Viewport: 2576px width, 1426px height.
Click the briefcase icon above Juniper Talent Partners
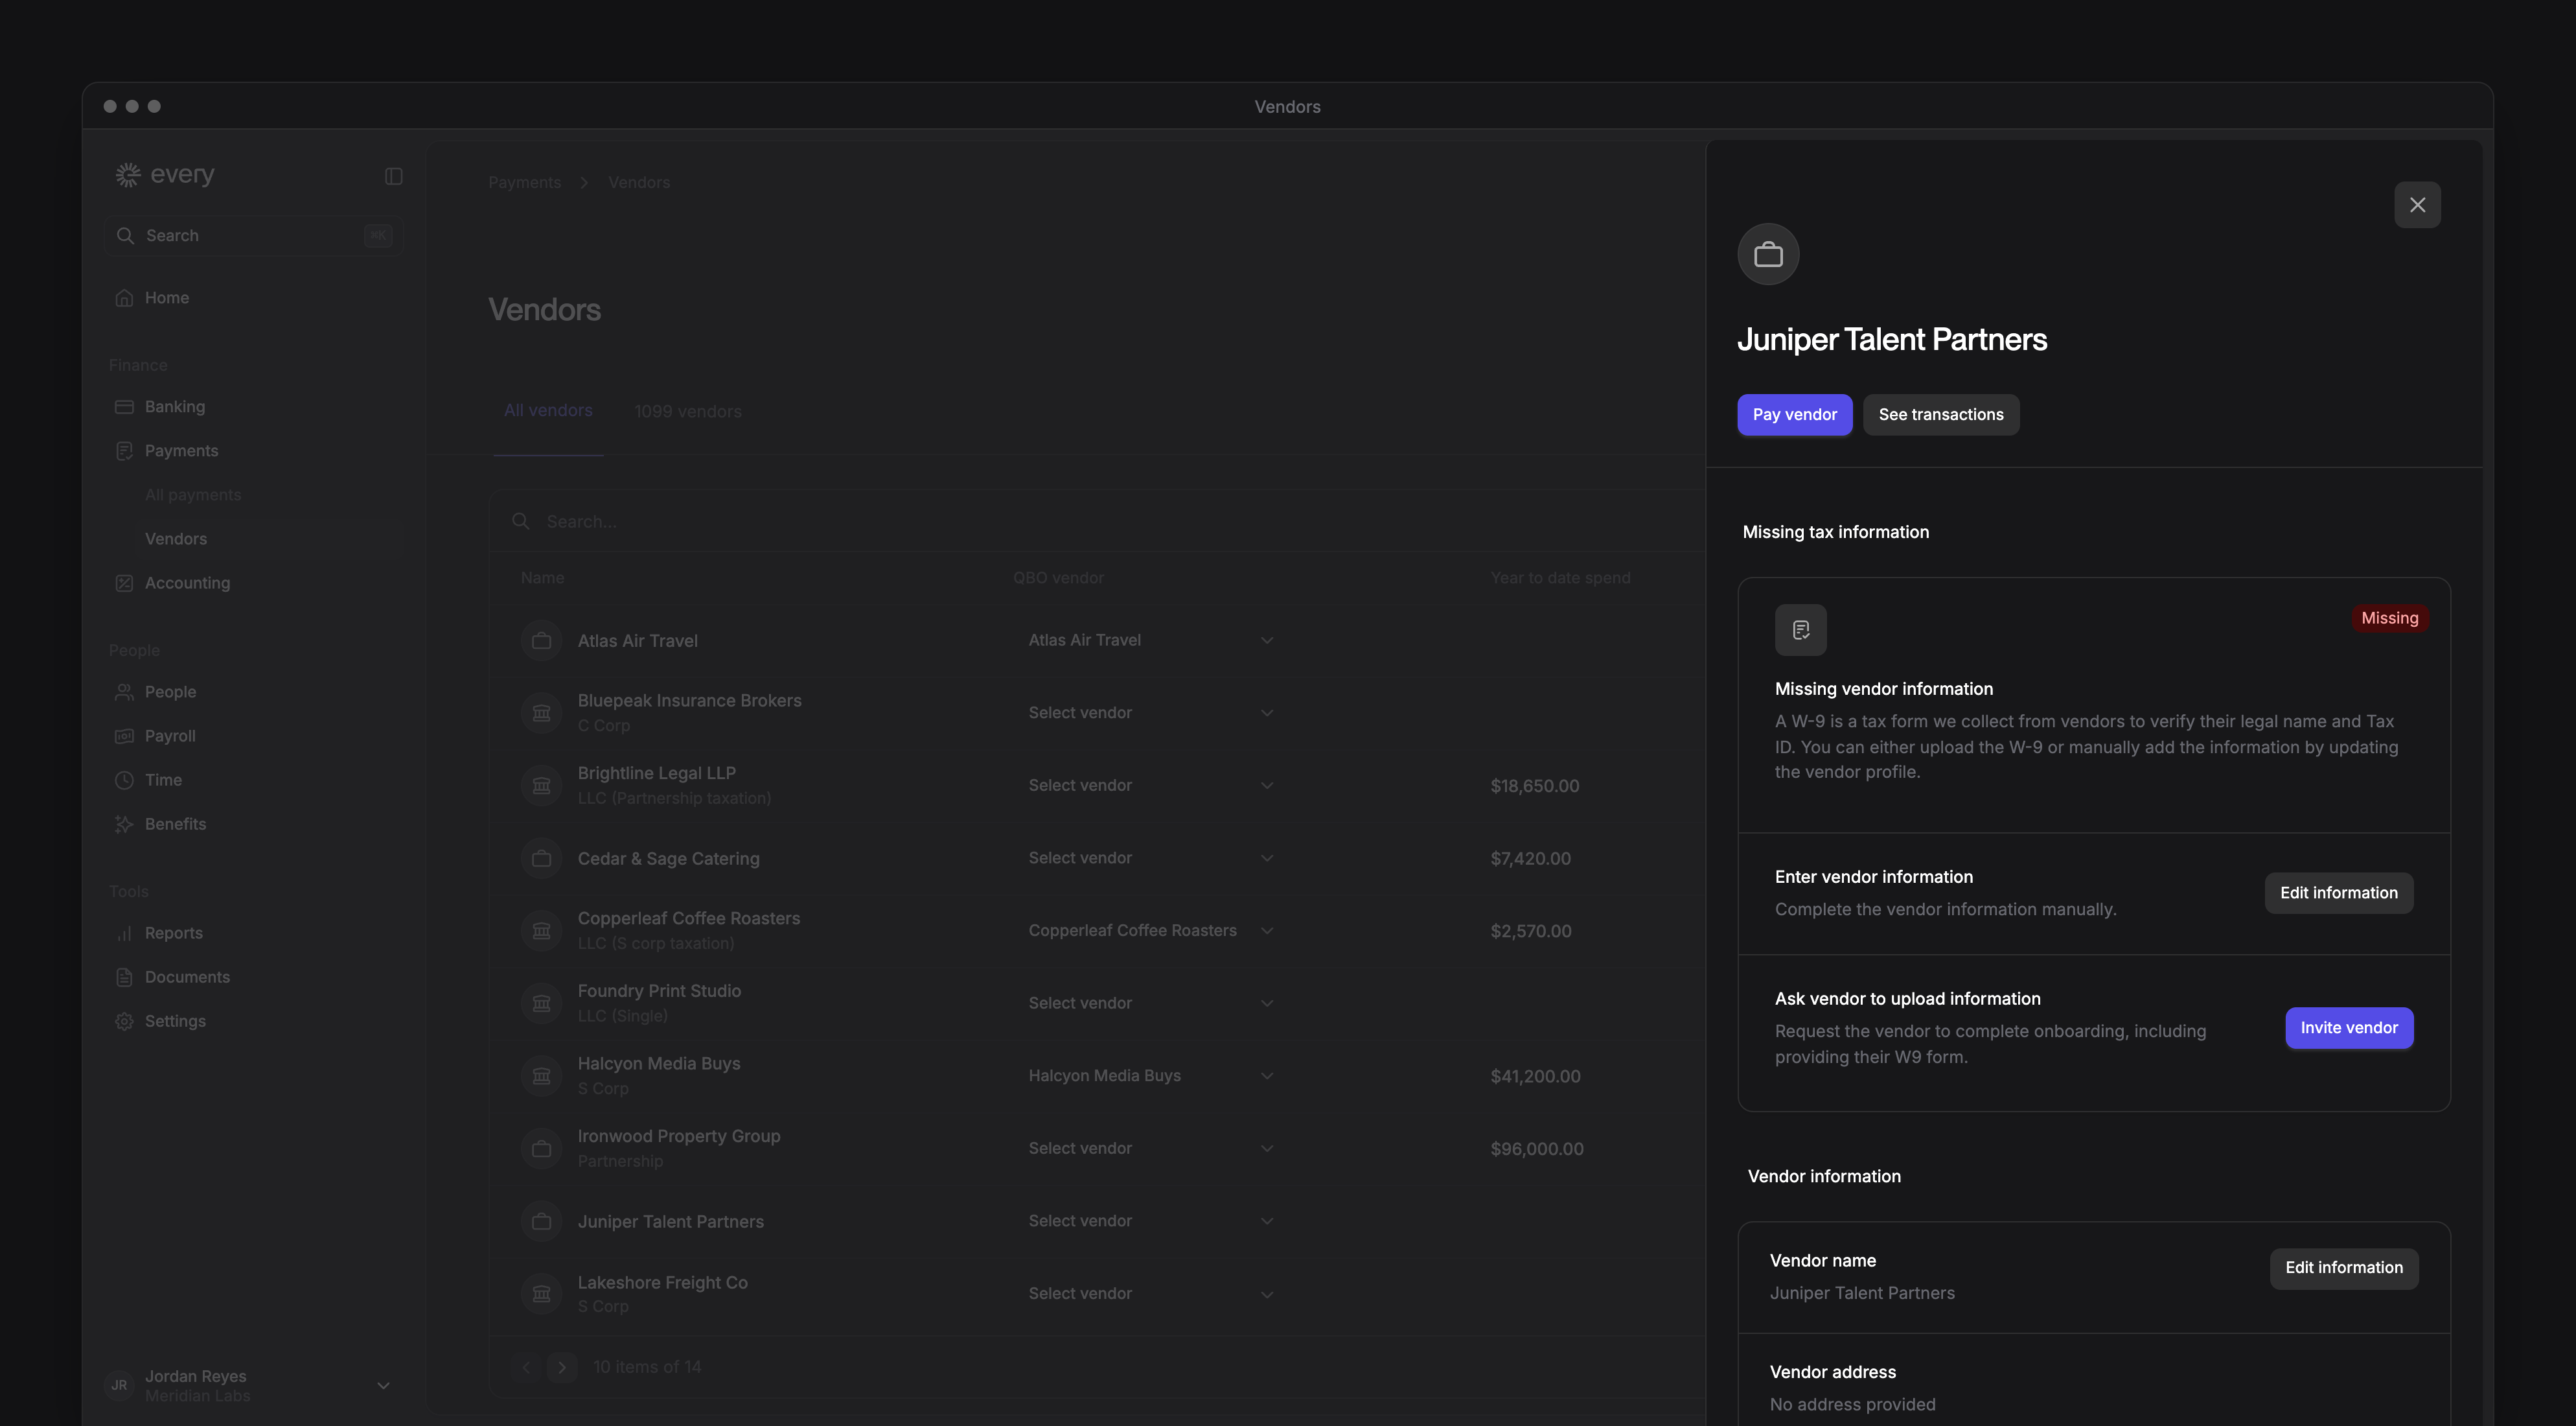click(1768, 254)
